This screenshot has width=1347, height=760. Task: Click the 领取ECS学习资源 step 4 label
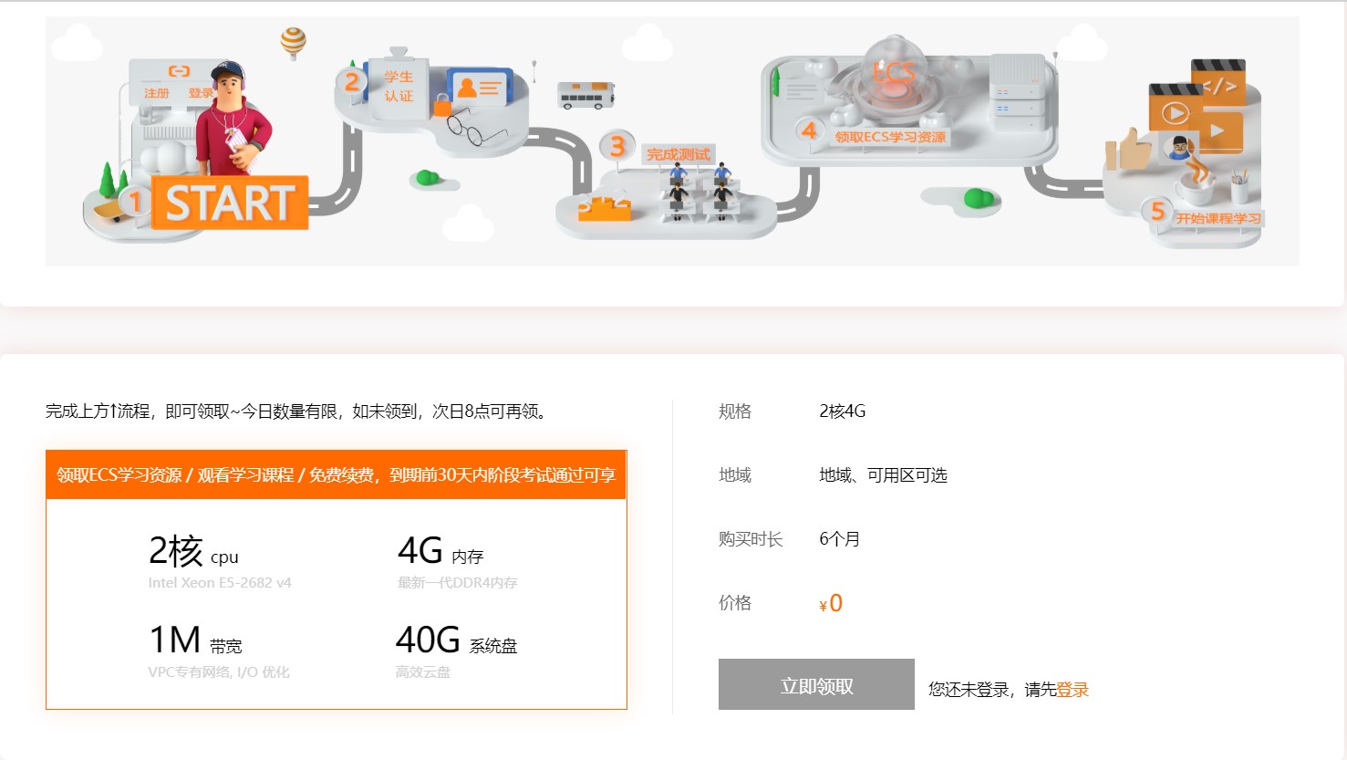(x=890, y=137)
